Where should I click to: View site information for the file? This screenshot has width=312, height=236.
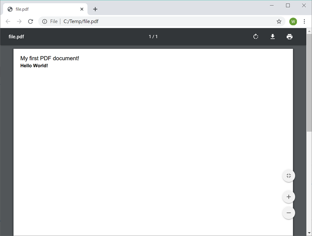click(x=45, y=21)
